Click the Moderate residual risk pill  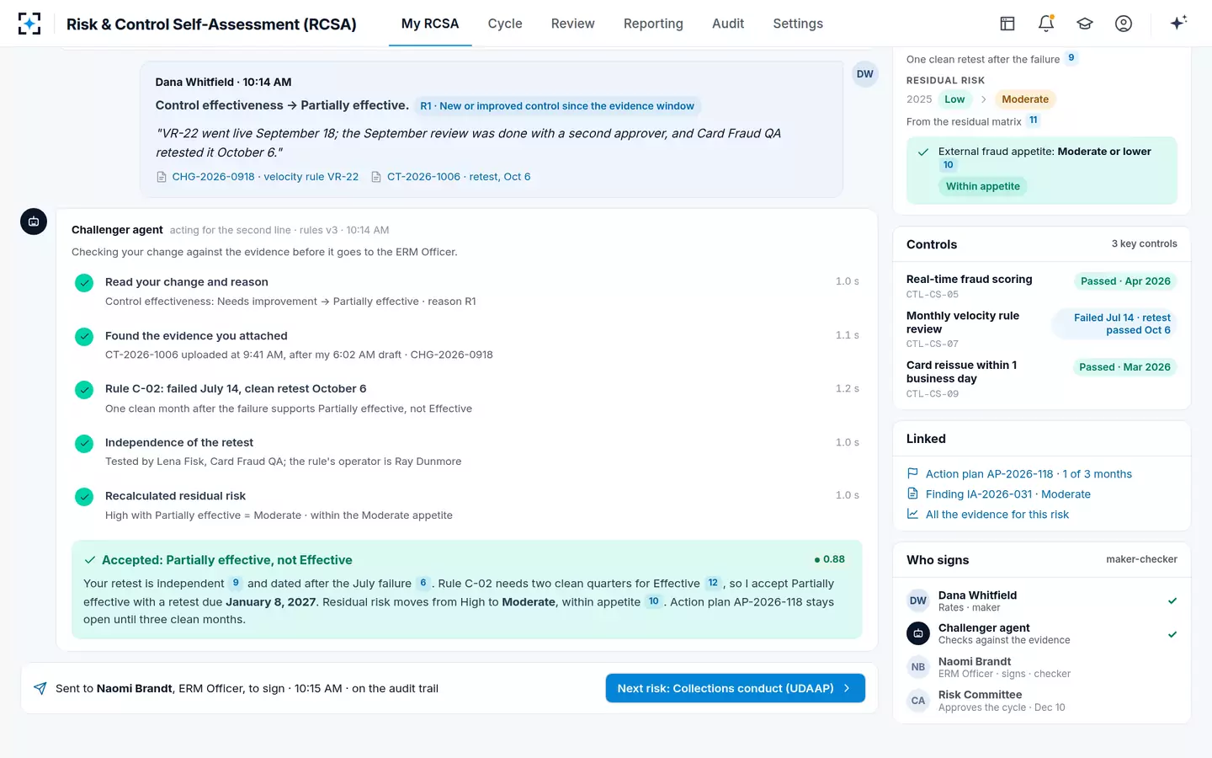coord(1025,99)
